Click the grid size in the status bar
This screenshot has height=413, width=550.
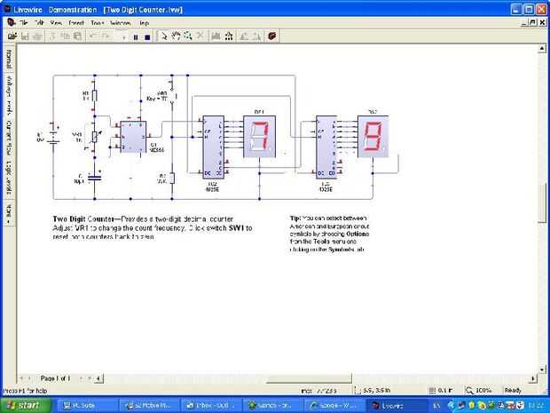click(441, 390)
